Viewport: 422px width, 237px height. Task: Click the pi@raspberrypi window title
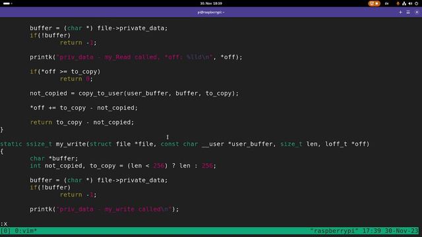[x=211, y=13]
